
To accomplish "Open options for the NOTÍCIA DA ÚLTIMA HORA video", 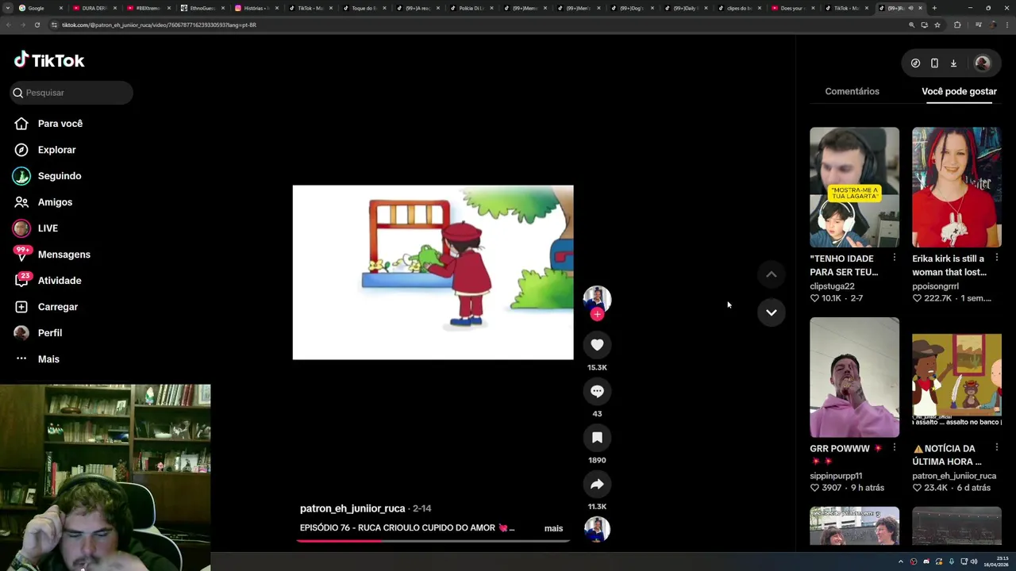I will pos(996,448).
